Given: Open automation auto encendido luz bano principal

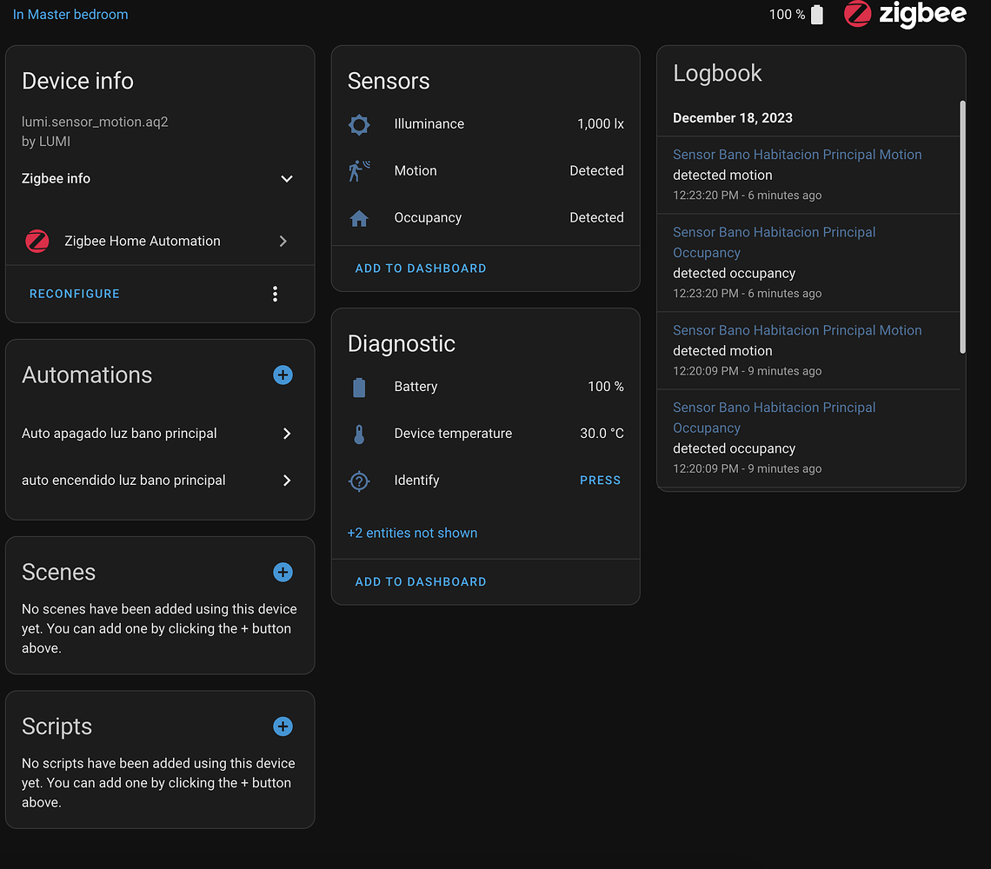Looking at the screenshot, I should 159,481.
